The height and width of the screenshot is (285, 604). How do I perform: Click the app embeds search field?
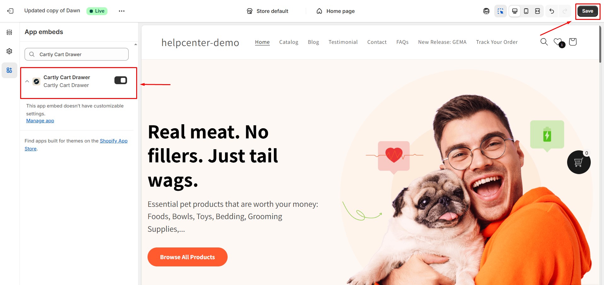77,54
